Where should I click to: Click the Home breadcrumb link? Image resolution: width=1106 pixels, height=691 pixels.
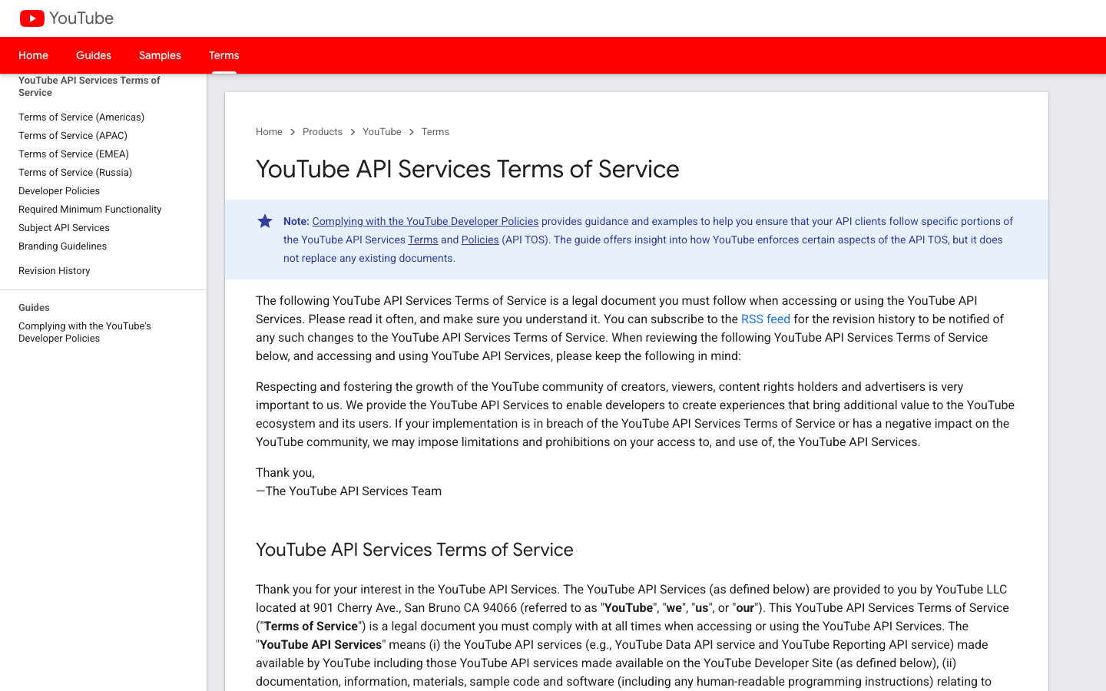pyautogui.click(x=269, y=132)
